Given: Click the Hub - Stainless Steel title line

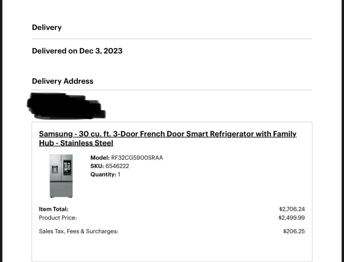Looking at the screenshot, I should point(76,143).
